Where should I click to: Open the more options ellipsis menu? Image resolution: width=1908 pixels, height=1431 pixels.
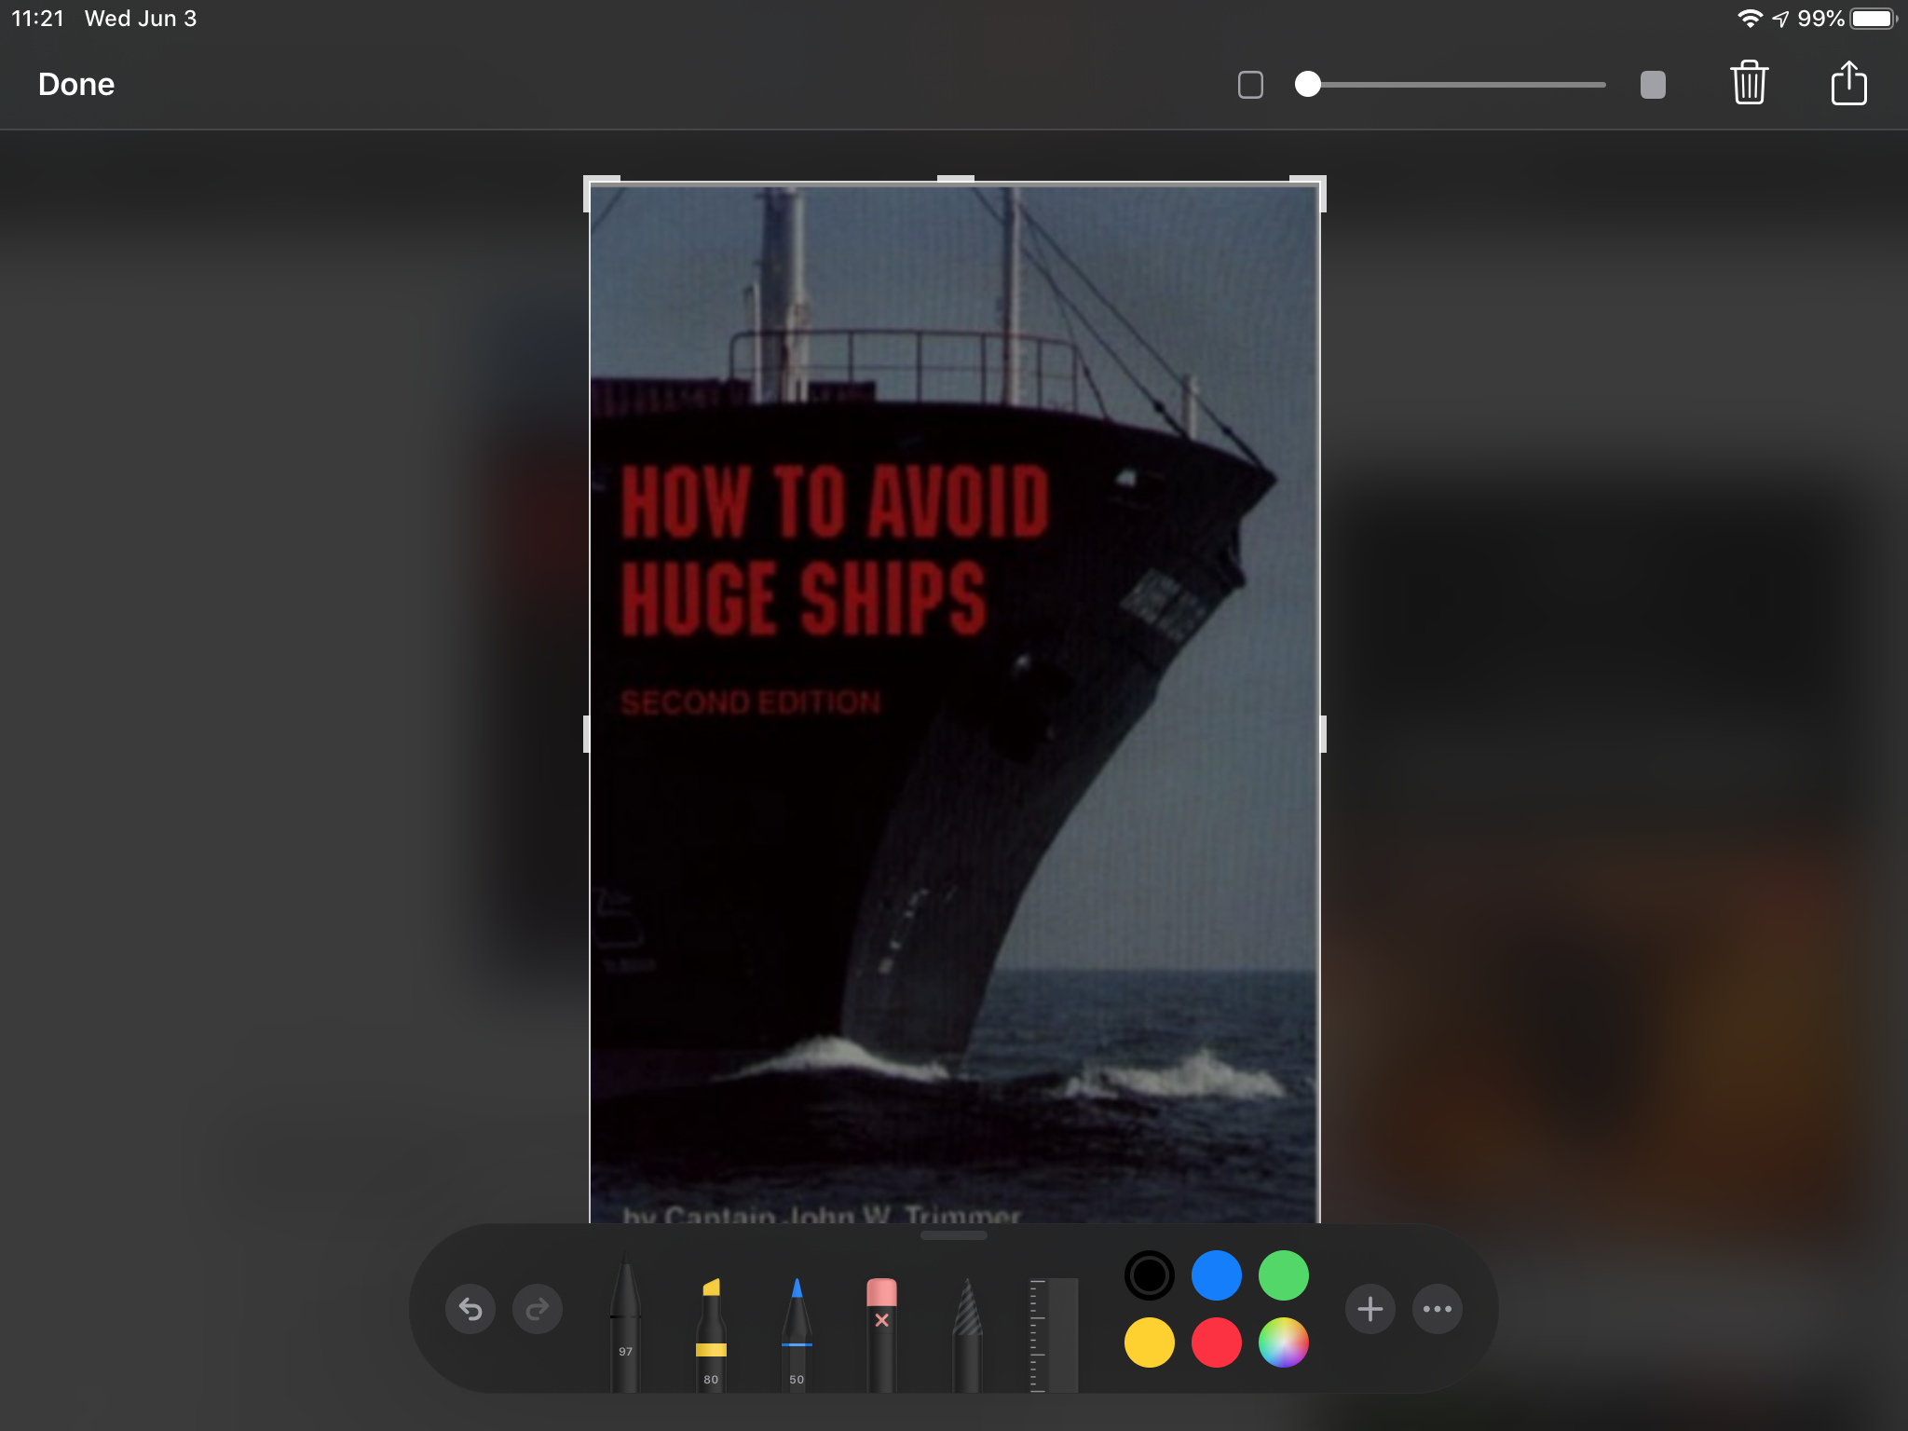(1438, 1309)
